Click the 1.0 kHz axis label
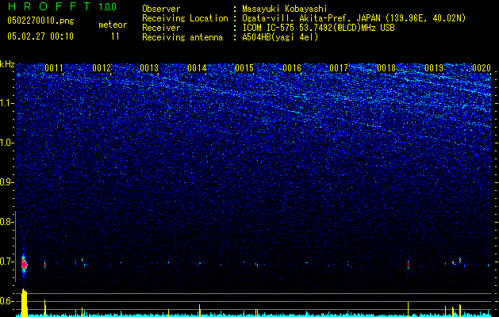This screenshot has width=499, height=317. click(7, 143)
